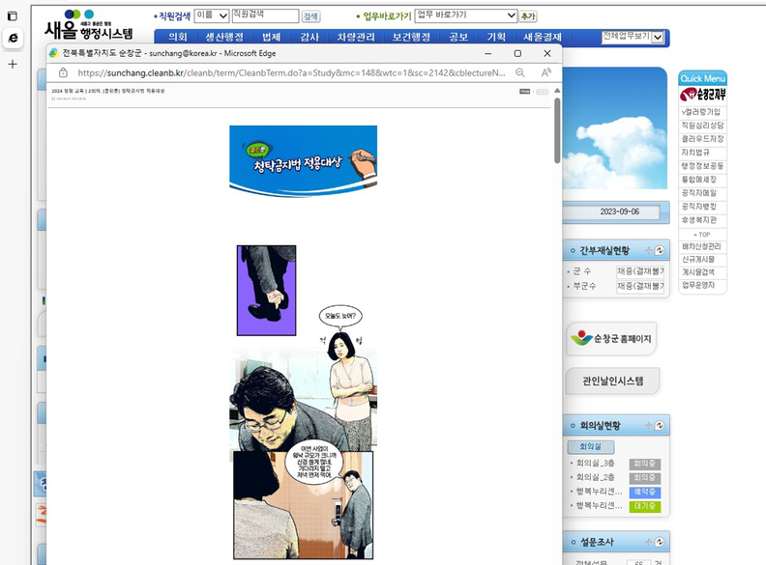
Task: Click the 청탁금지법 적용대상 banner image
Action: [x=304, y=161]
